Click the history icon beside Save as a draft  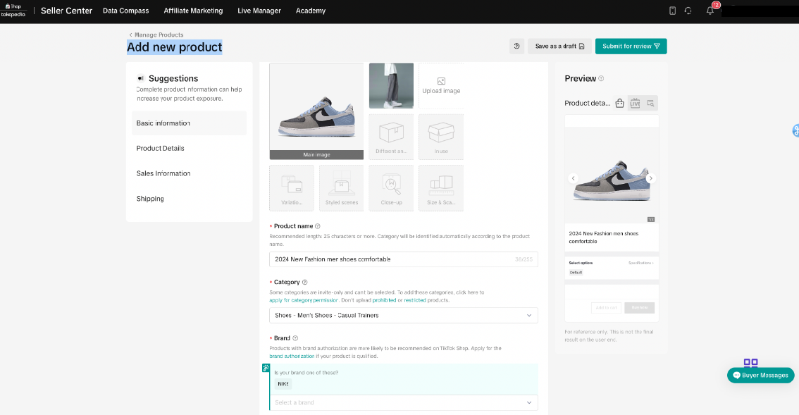point(516,47)
